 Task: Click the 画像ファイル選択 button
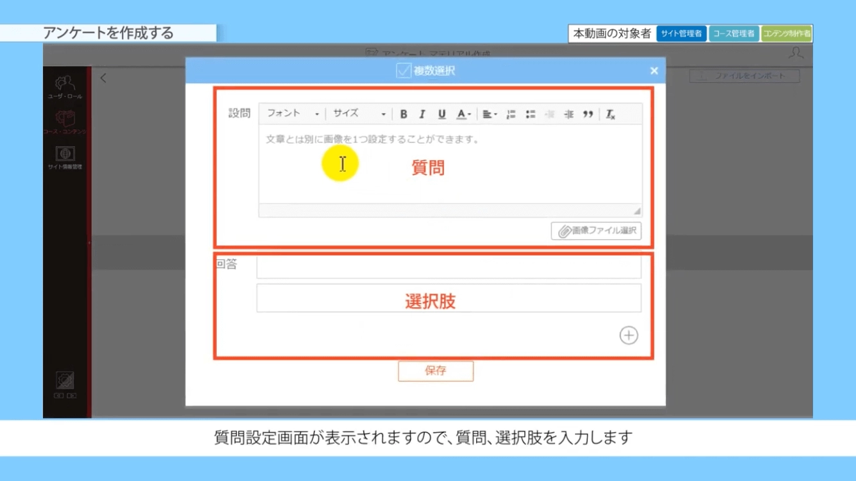[x=596, y=231]
